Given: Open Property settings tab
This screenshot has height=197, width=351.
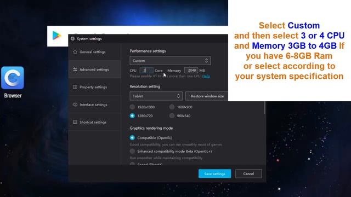Looking at the screenshot, I should click(95, 87).
